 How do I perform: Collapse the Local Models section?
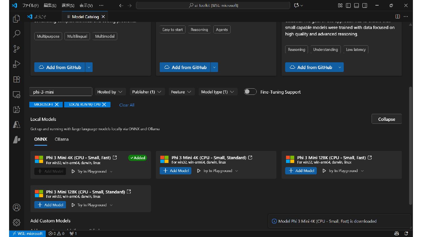(387, 119)
